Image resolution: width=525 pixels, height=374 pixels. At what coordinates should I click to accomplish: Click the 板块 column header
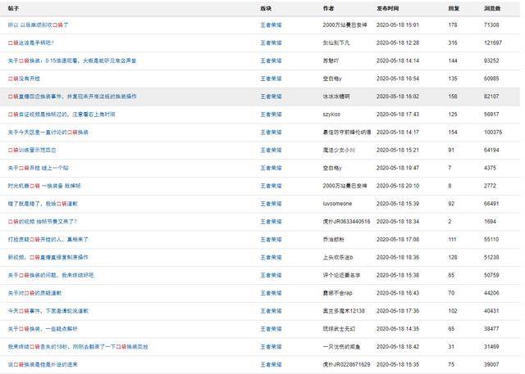266,8
